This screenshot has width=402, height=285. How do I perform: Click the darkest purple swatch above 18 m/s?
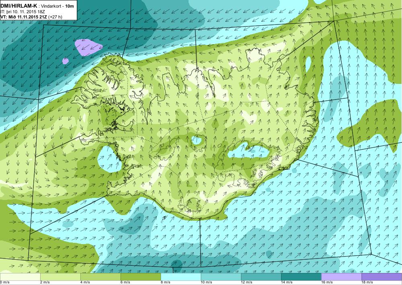point(382,277)
